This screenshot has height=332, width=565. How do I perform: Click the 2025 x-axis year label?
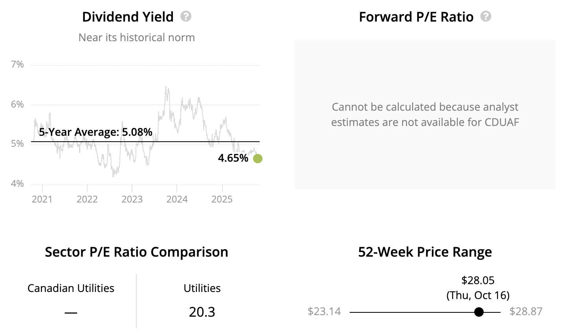[x=222, y=199]
